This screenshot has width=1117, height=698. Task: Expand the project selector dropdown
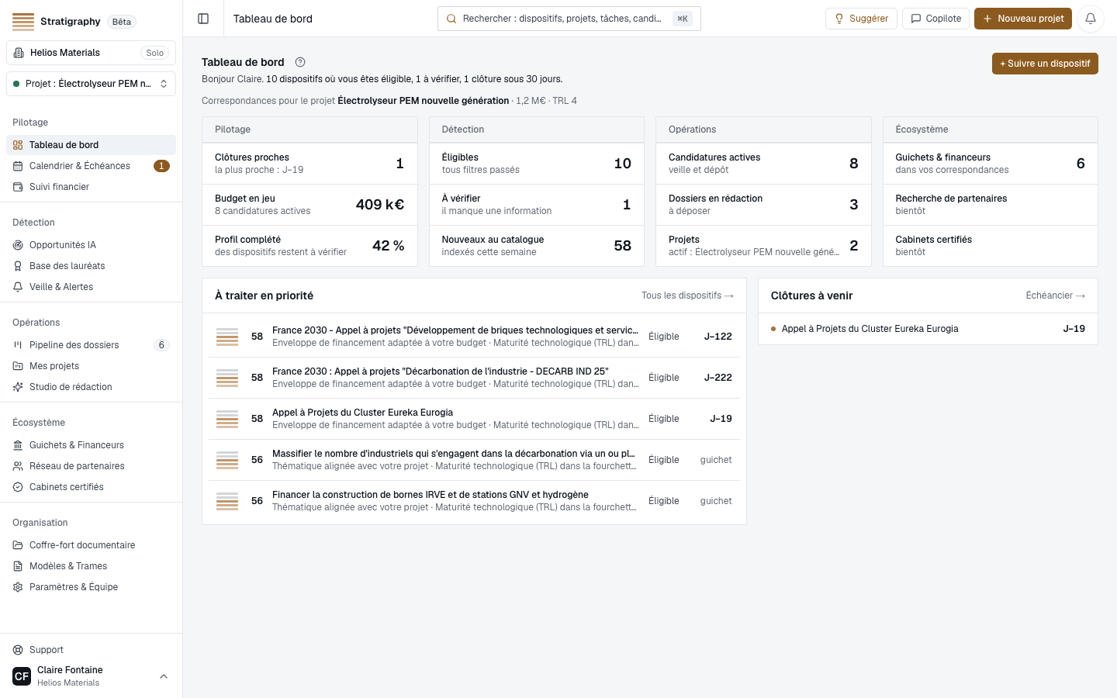(91, 84)
